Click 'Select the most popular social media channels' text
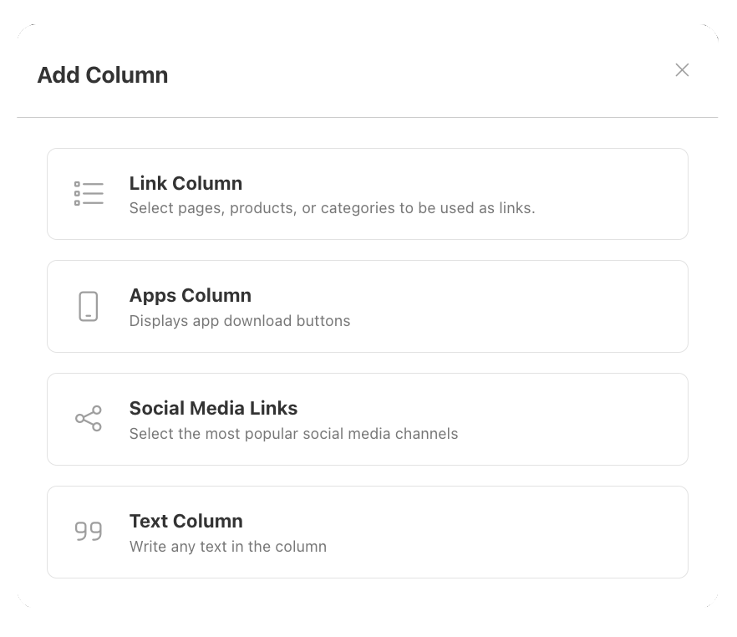 (294, 433)
